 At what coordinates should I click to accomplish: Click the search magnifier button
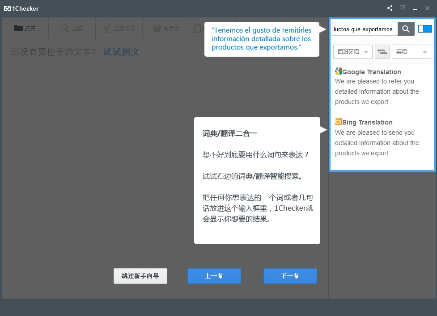(x=406, y=29)
